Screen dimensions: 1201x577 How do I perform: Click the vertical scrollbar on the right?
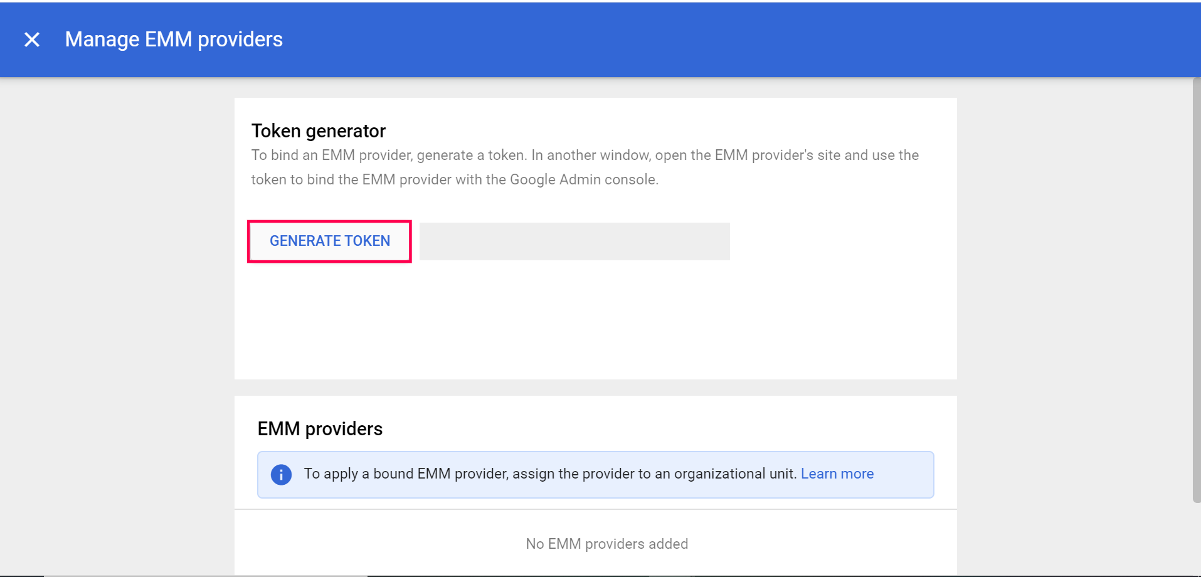click(x=1196, y=288)
